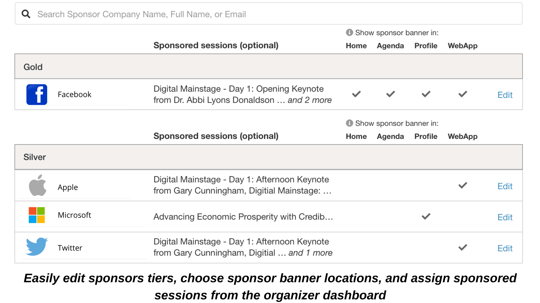Viewport: 540px width, 303px height.
Task: Click the Apple sponsor logo
Action: (37, 185)
